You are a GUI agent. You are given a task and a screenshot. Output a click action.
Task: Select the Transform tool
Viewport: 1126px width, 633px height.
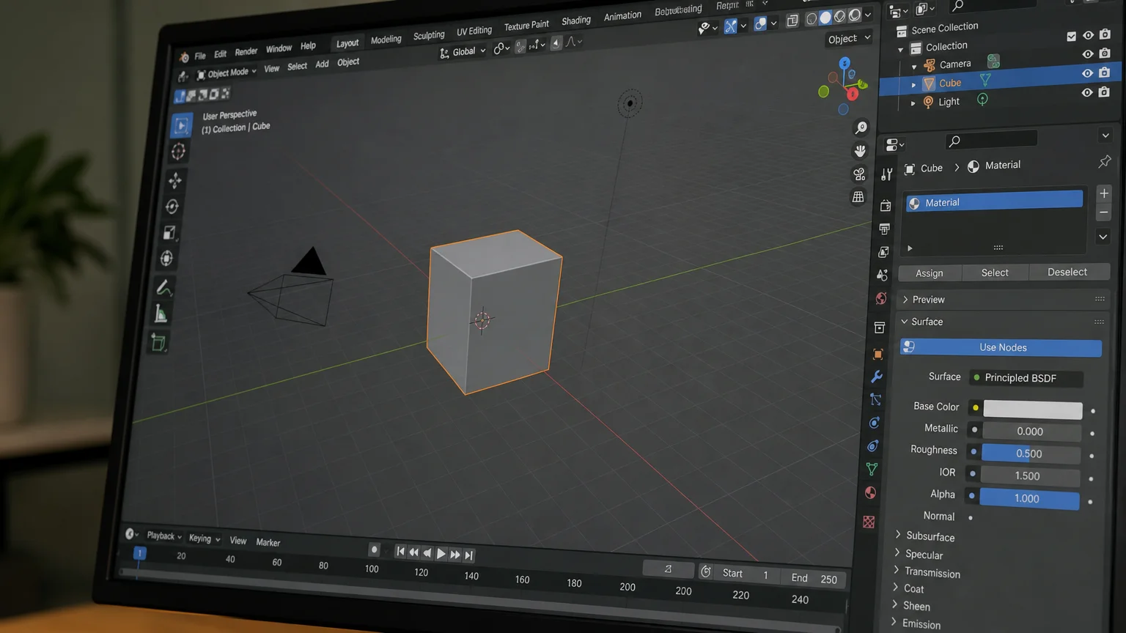click(x=166, y=259)
